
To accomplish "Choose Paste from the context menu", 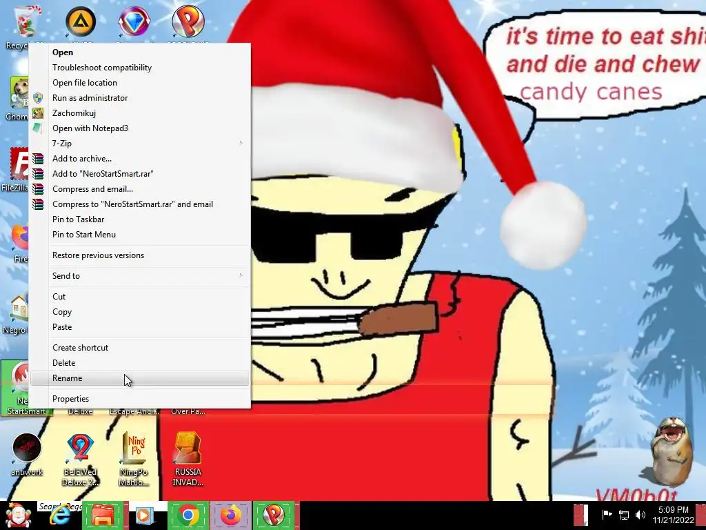I will click(139, 326).
